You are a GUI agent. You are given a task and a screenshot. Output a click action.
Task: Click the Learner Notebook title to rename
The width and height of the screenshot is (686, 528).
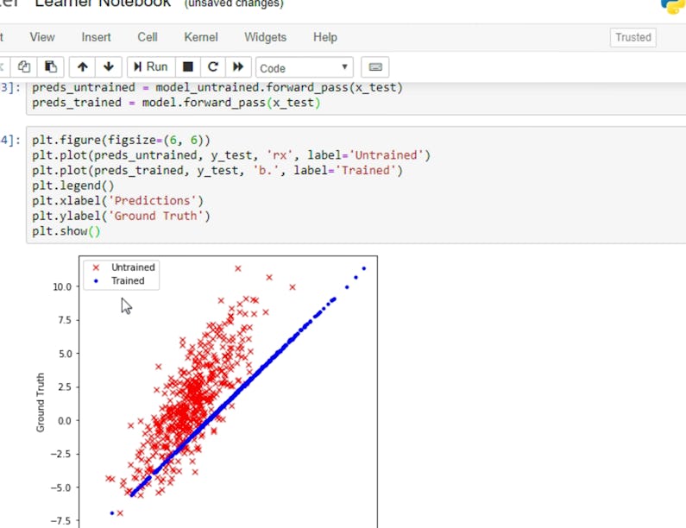[x=103, y=3]
